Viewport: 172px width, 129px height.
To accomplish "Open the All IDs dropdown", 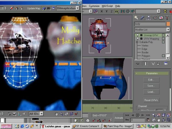I will (x=42, y=114).
